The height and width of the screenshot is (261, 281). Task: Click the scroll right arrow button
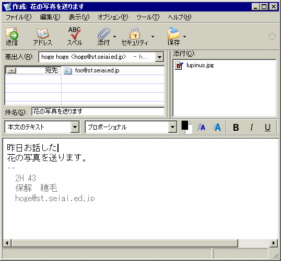coord(274,243)
